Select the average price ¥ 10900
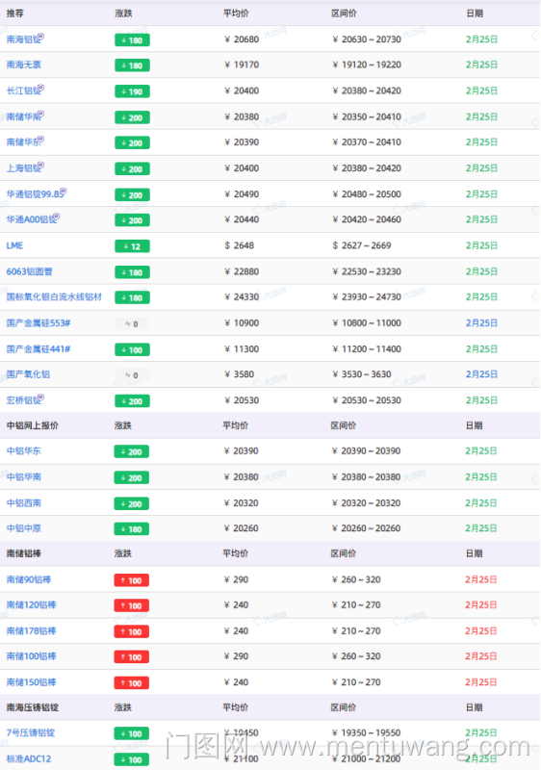Screen dimensions: 541x770 [x=242, y=323]
